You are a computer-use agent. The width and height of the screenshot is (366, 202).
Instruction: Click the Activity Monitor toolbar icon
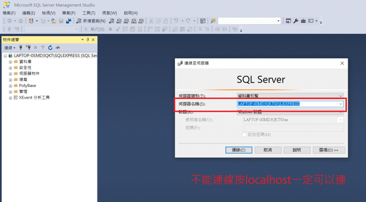pos(203,21)
